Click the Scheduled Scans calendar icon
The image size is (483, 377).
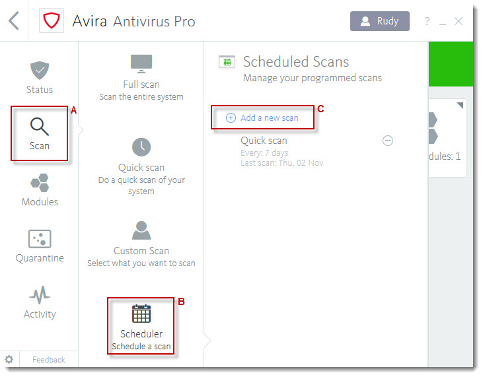click(x=227, y=61)
